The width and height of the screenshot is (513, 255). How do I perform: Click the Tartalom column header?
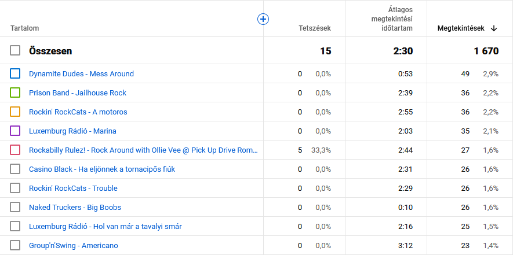24,28
